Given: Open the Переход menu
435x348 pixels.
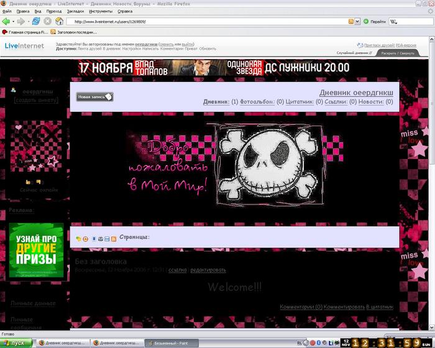Looking at the screenshot, I should [x=54, y=11].
